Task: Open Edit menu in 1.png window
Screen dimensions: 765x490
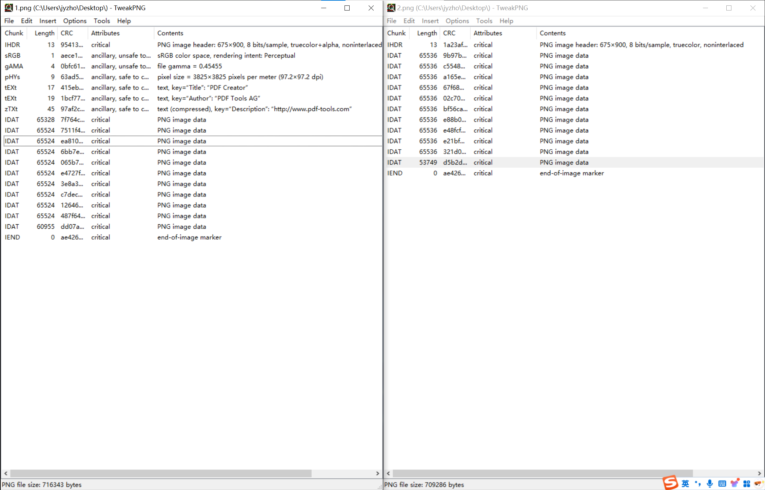Action: (x=26, y=21)
